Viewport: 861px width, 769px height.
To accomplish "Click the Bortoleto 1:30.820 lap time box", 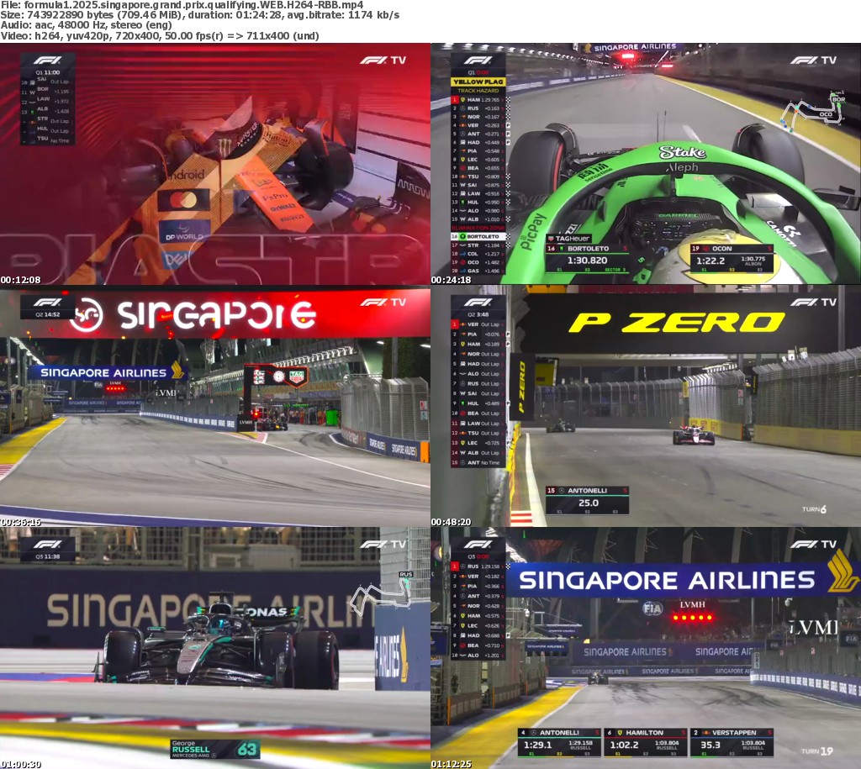I will (587, 257).
